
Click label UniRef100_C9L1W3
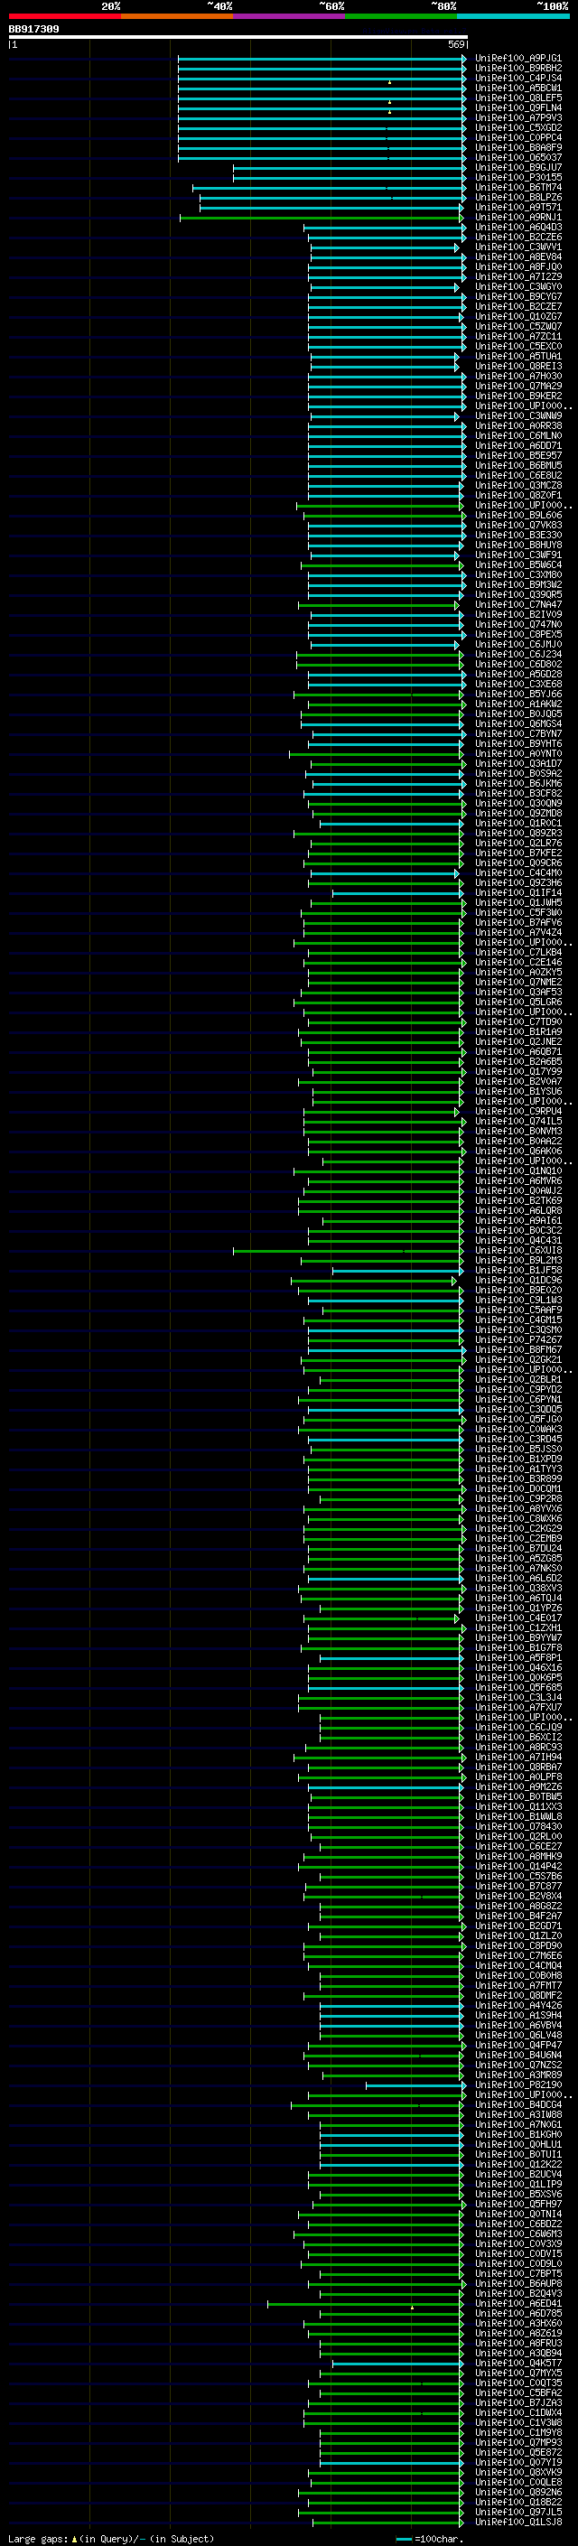[517, 1300]
